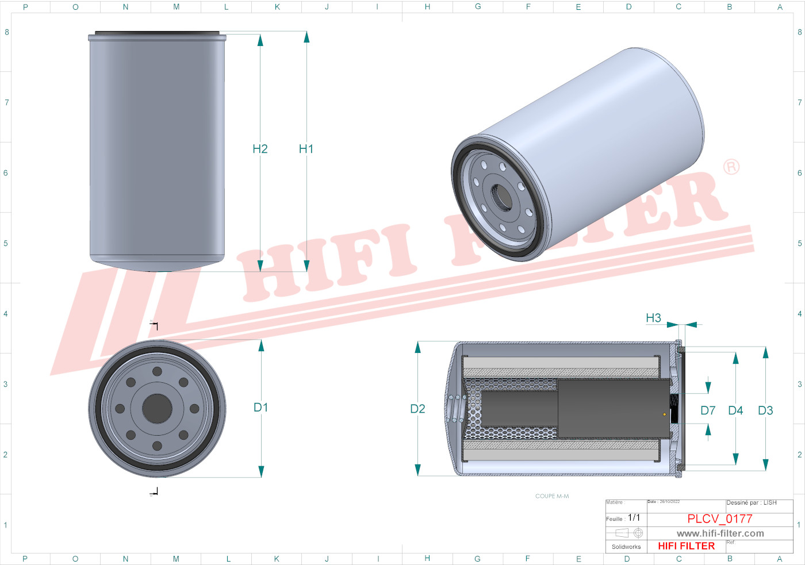Click the COUPE M-M section label
805x565 pixels.
tap(552, 496)
